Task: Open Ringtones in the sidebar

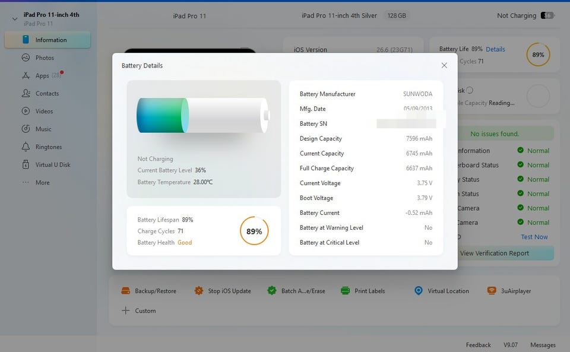Action: pos(49,147)
